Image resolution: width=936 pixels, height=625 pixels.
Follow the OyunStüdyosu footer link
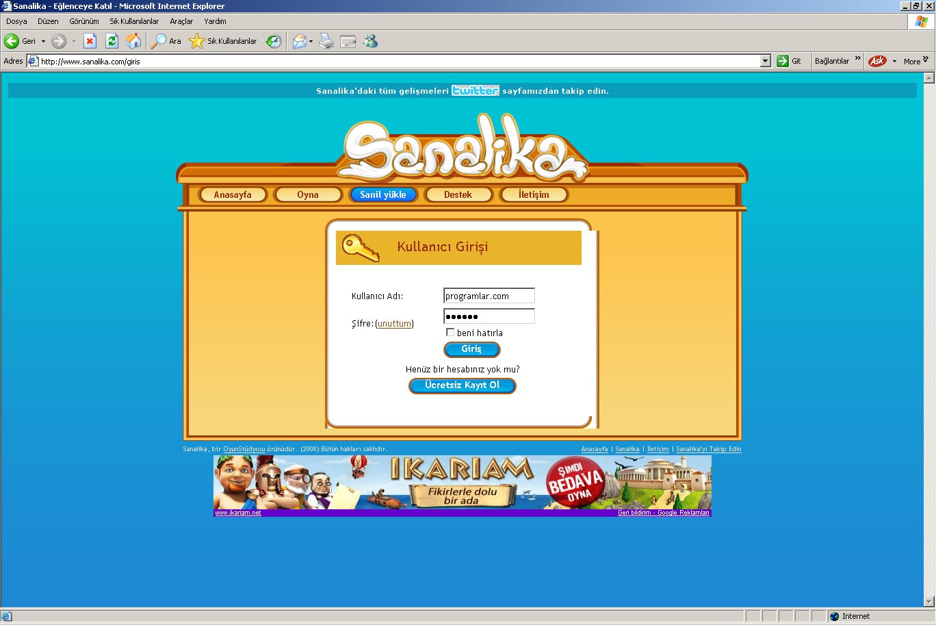tap(244, 449)
